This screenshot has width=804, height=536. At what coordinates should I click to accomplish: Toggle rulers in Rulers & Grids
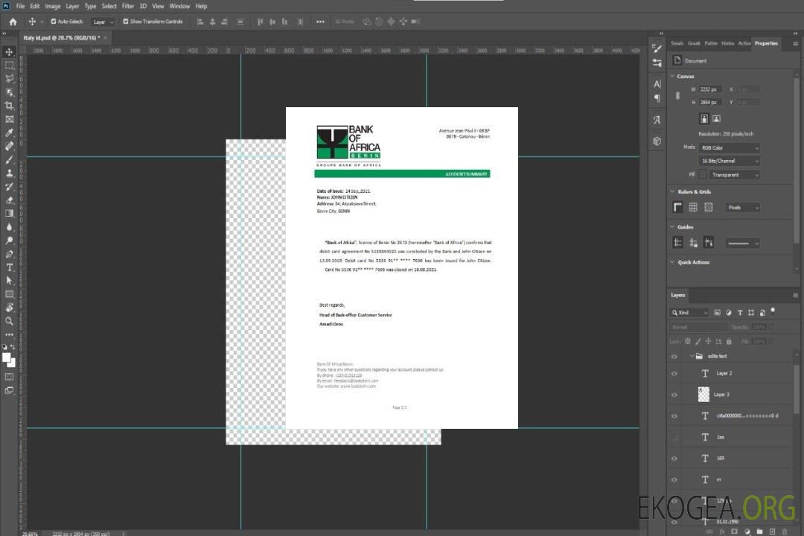coord(678,207)
